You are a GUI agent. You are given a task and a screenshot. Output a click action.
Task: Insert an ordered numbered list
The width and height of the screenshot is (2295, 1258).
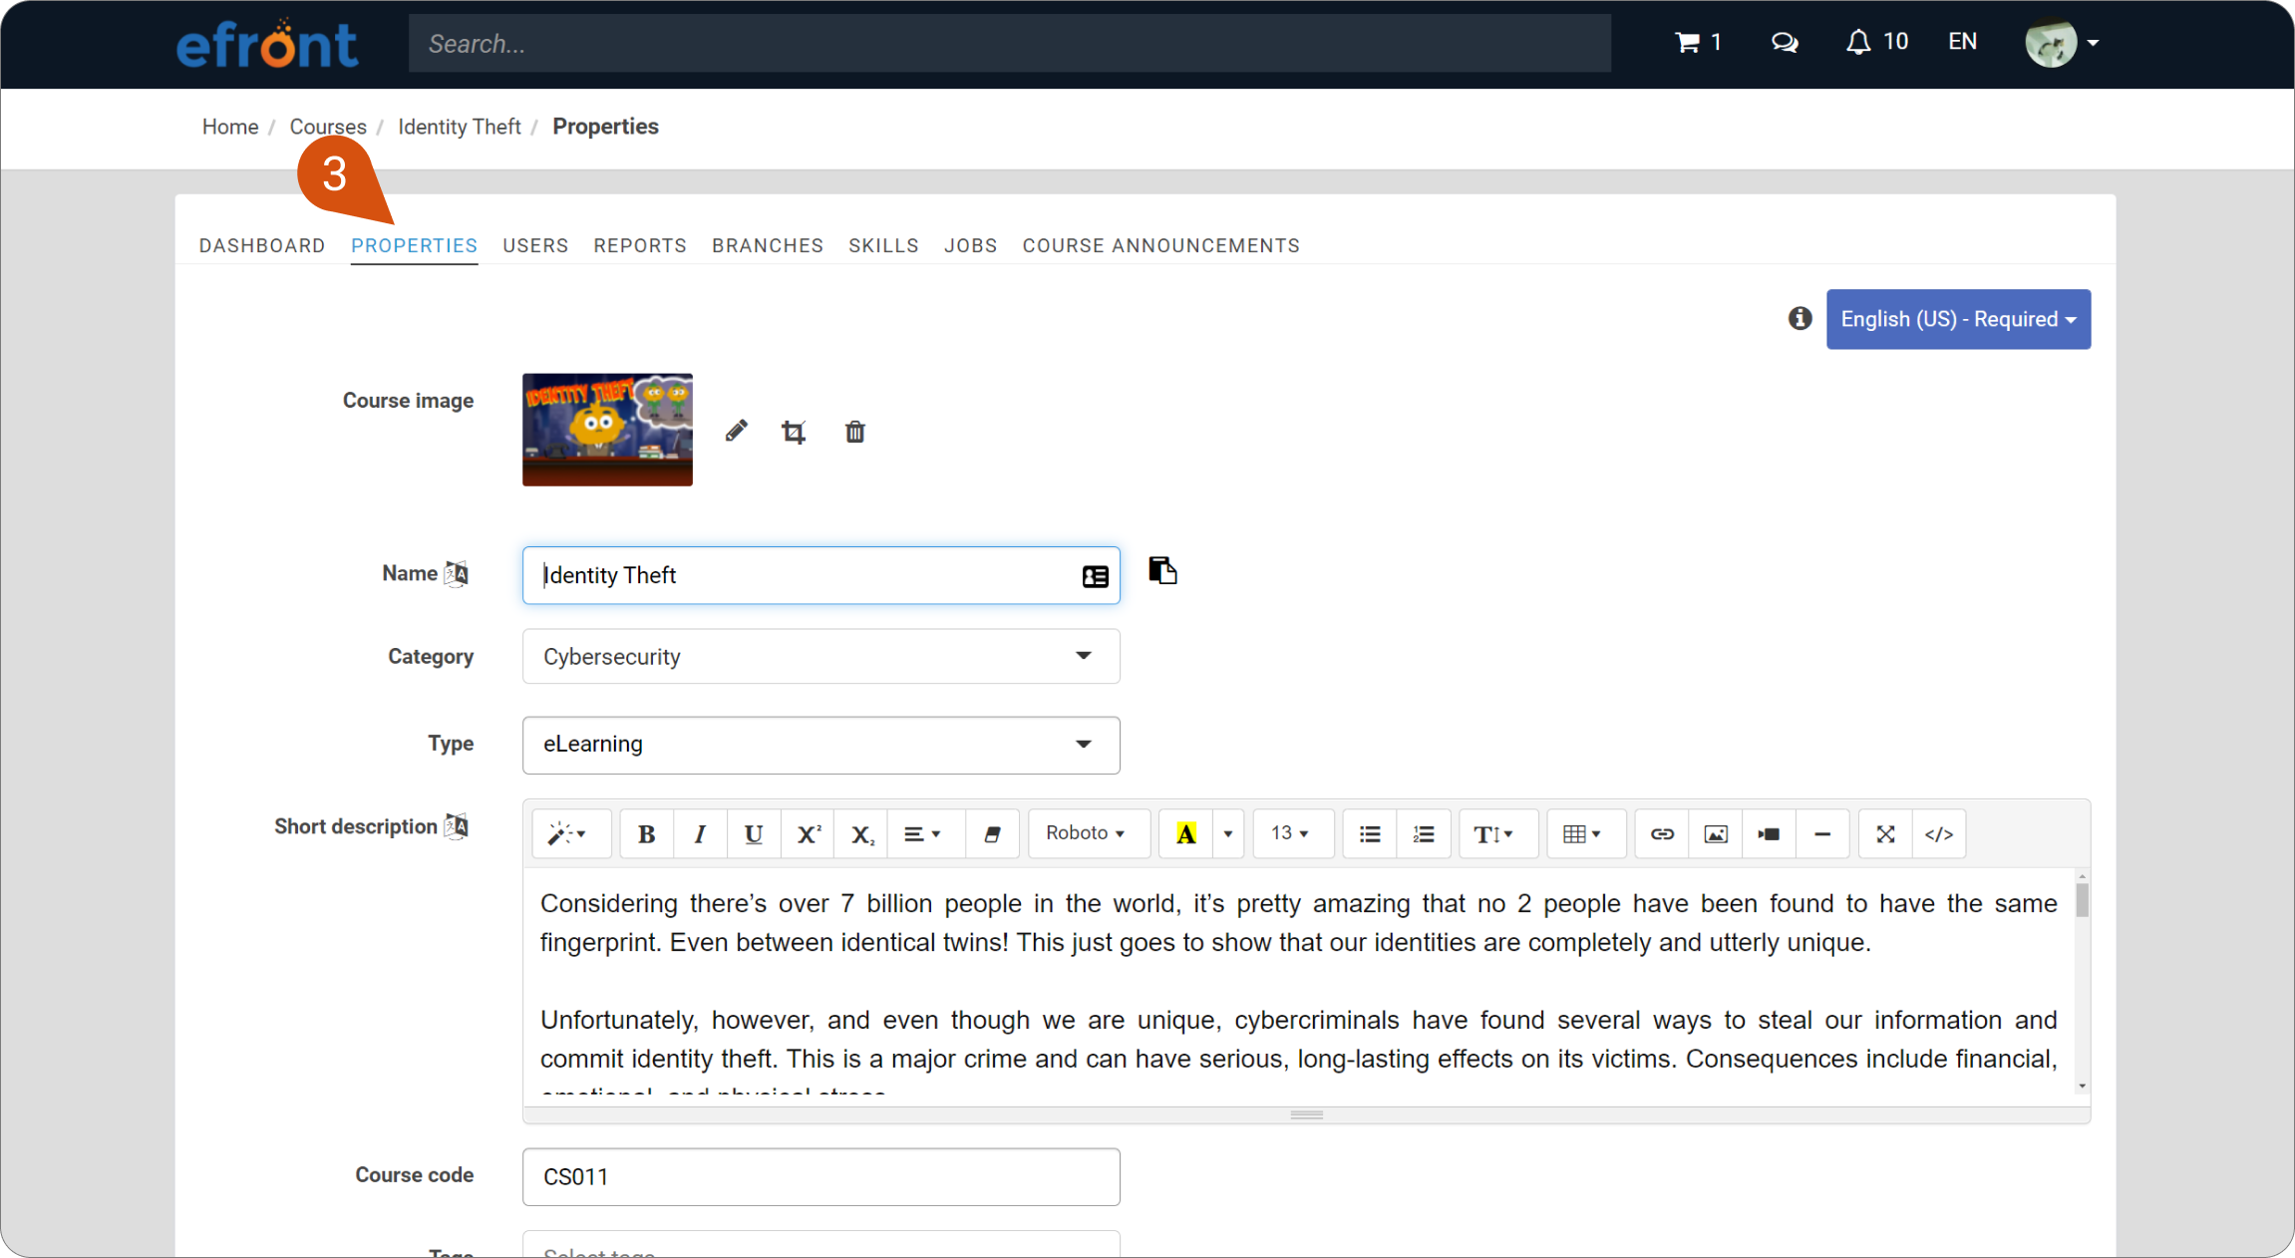(1424, 834)
